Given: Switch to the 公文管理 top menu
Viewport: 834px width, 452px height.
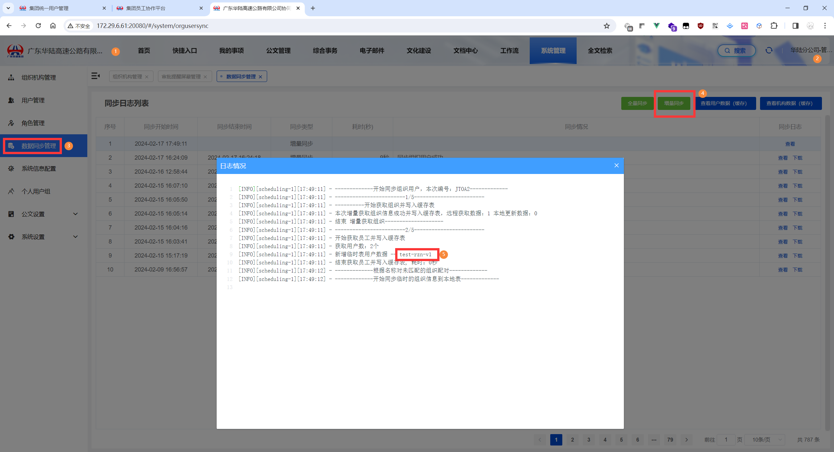Looking at the screenshot, I should tap(278, 51).
